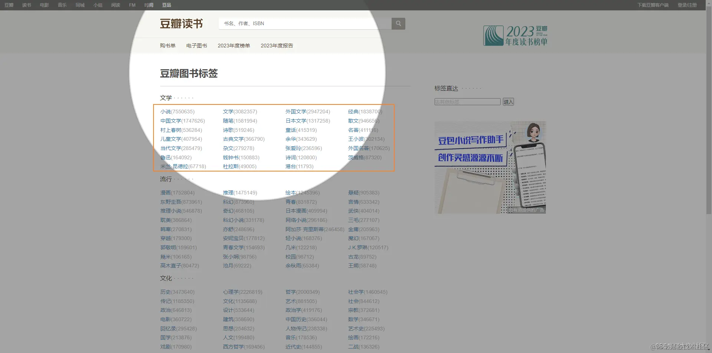
Task: Focus the 去其他标签 input box
Action: (x=468, y=101)
